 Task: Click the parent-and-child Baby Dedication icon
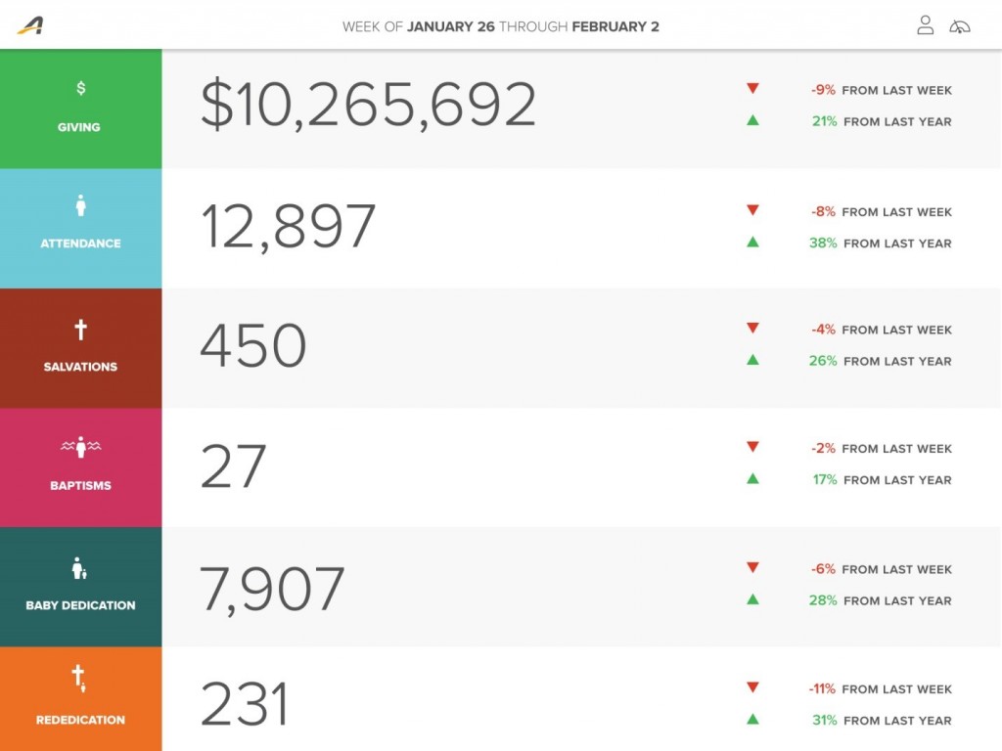(80, 568)
